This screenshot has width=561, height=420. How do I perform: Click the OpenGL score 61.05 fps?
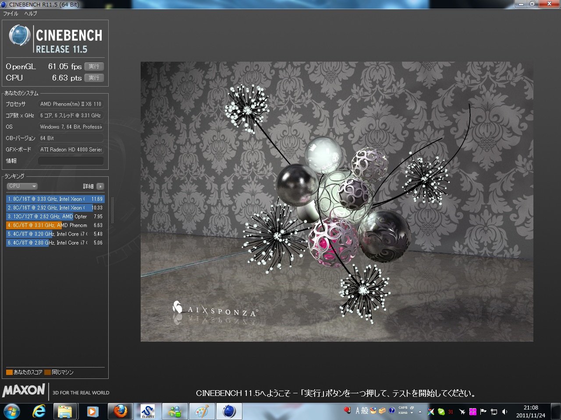(x=65, y=66)
